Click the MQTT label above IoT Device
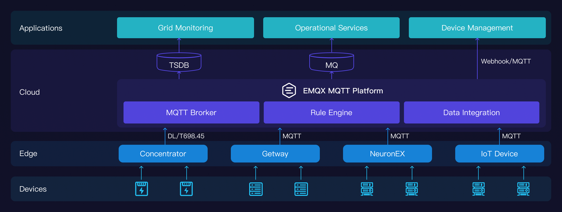Viewport: 562px width, 212px height. 511,136
